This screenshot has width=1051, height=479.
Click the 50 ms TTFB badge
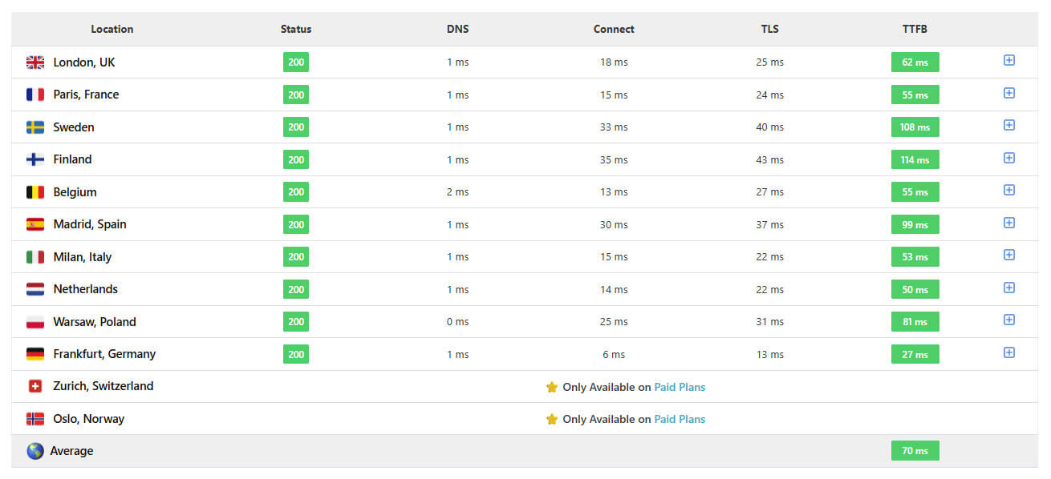click(x=915, y=289)
